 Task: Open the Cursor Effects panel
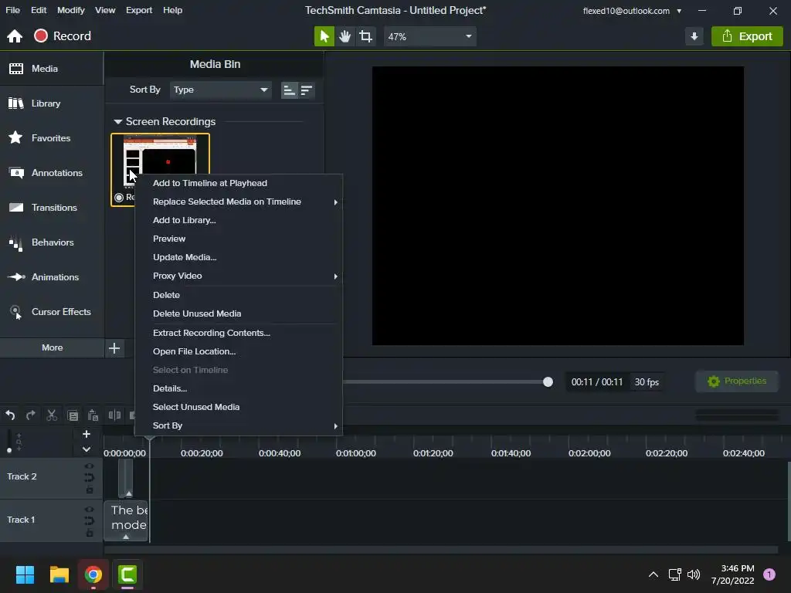tap(52, 312)
